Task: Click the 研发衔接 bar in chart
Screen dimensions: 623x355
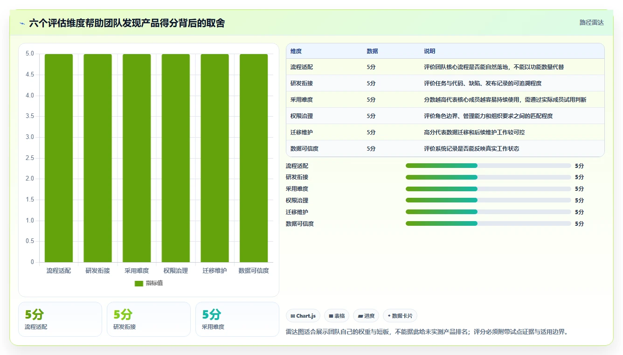Action: pyautogui.click(x=98, y=158)
